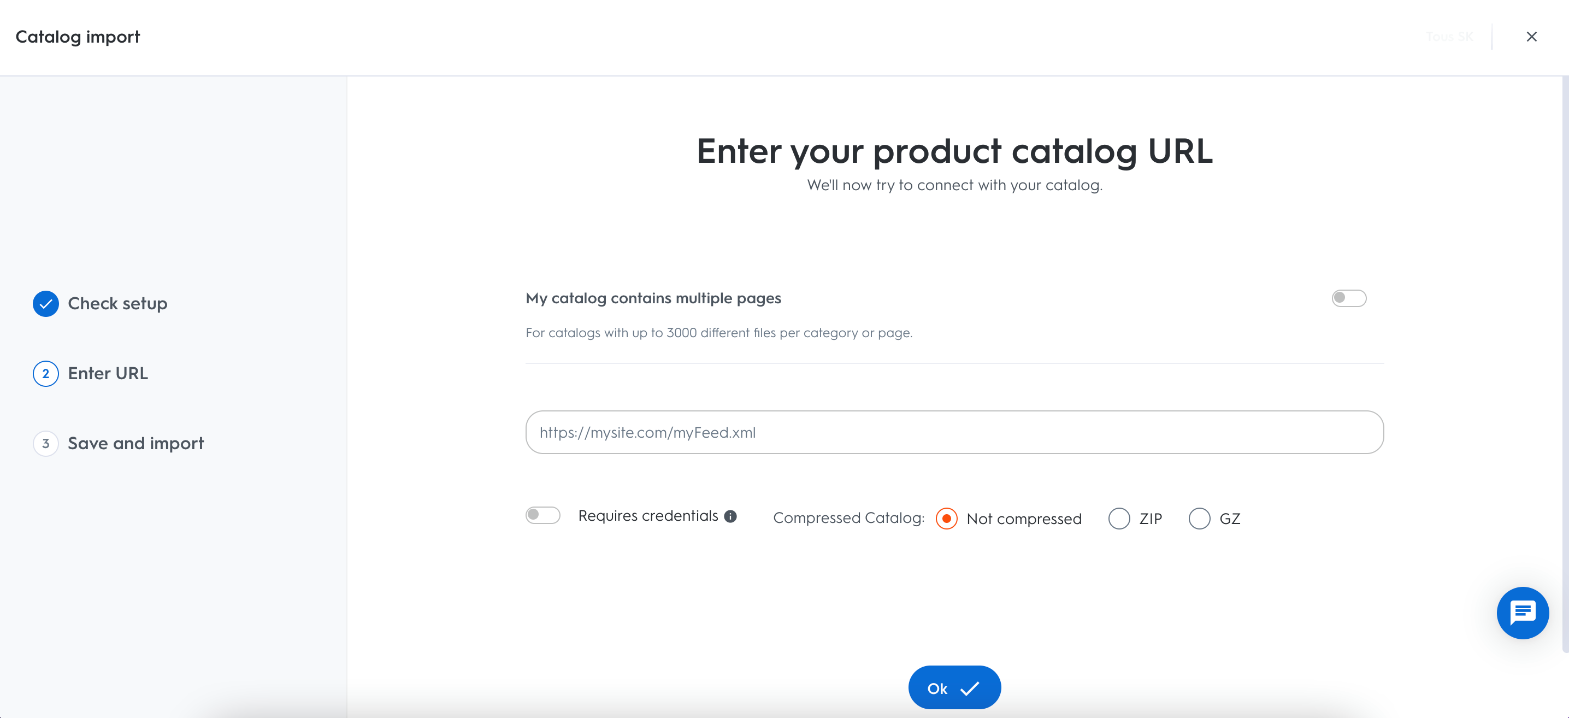Viewport: 1569px width, 718px height.
Task: Close the Catalog import dialog
Action: click(x=1531, y=37)
